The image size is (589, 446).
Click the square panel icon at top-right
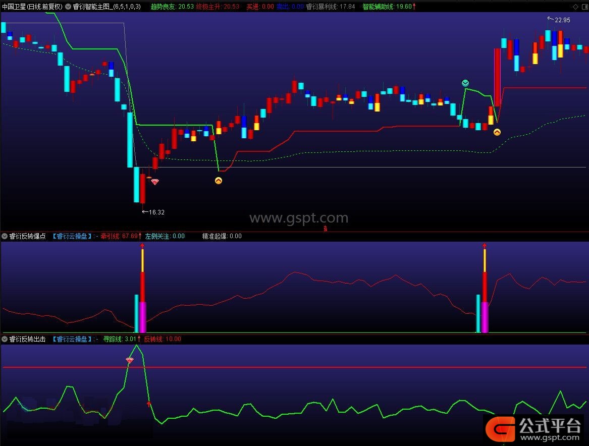tap(584, 7)
